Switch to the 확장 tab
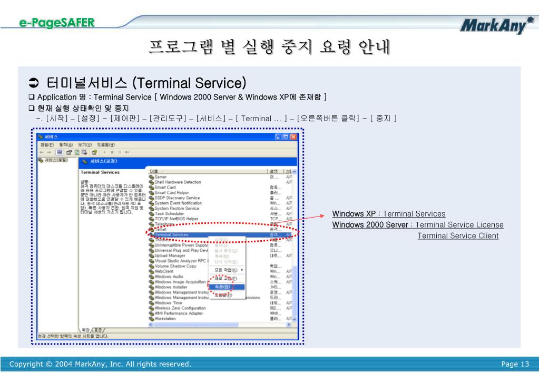Screen dimensions: 539x373 point(85,330)
